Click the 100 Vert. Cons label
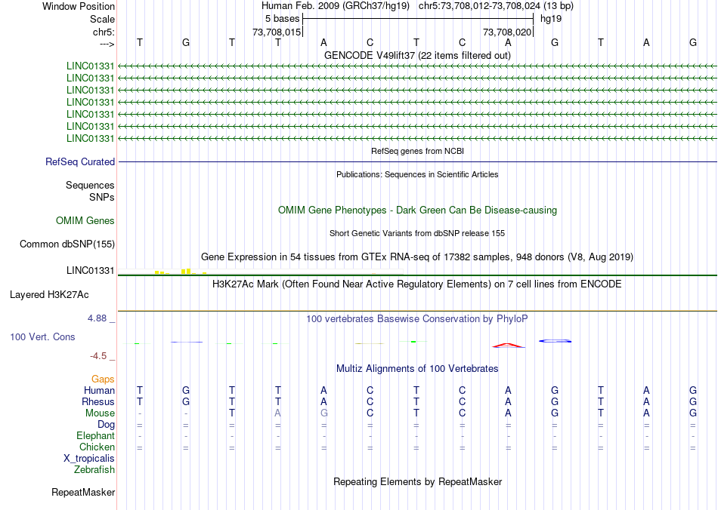Viewport: 718px width, 510px height. click(42, 336)
